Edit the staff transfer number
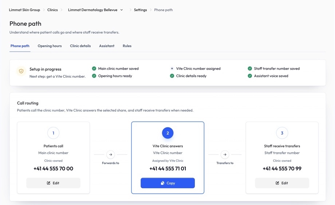Viewport: 335px width, 205px height. click(x=282, y=183)
